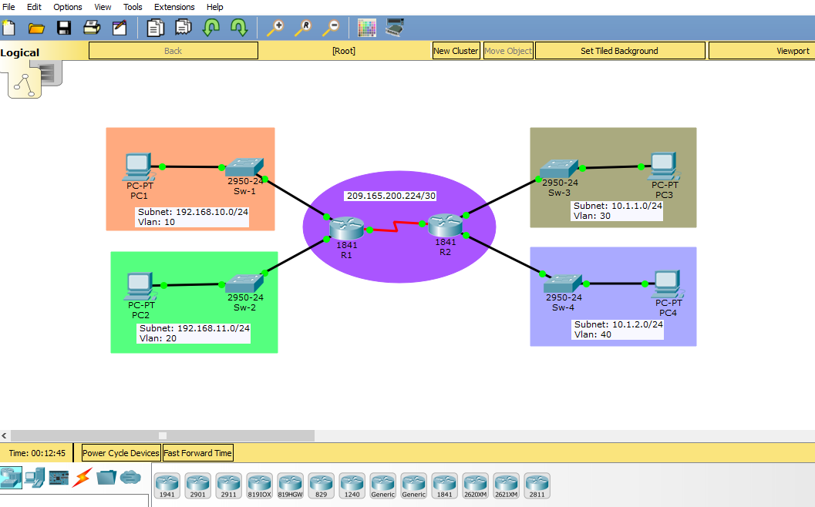815x507 pixels.
Task: Open the Viewport button
Action: click(763, 51)
